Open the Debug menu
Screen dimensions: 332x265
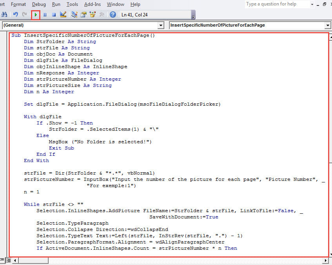pyautogui.click(x=39, y=4)
